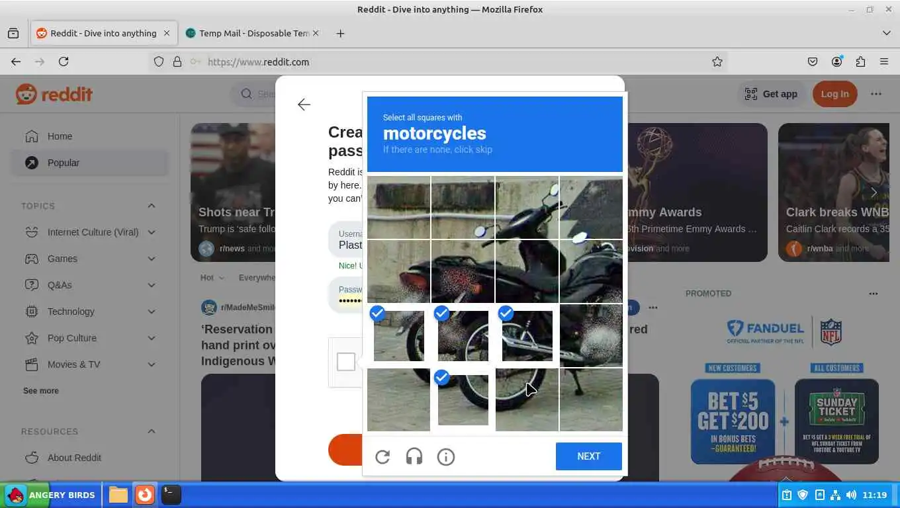This screenshot has height=508, width=900.
Task: Expand the Q&As topic
Action: click(x=152, y=285)
